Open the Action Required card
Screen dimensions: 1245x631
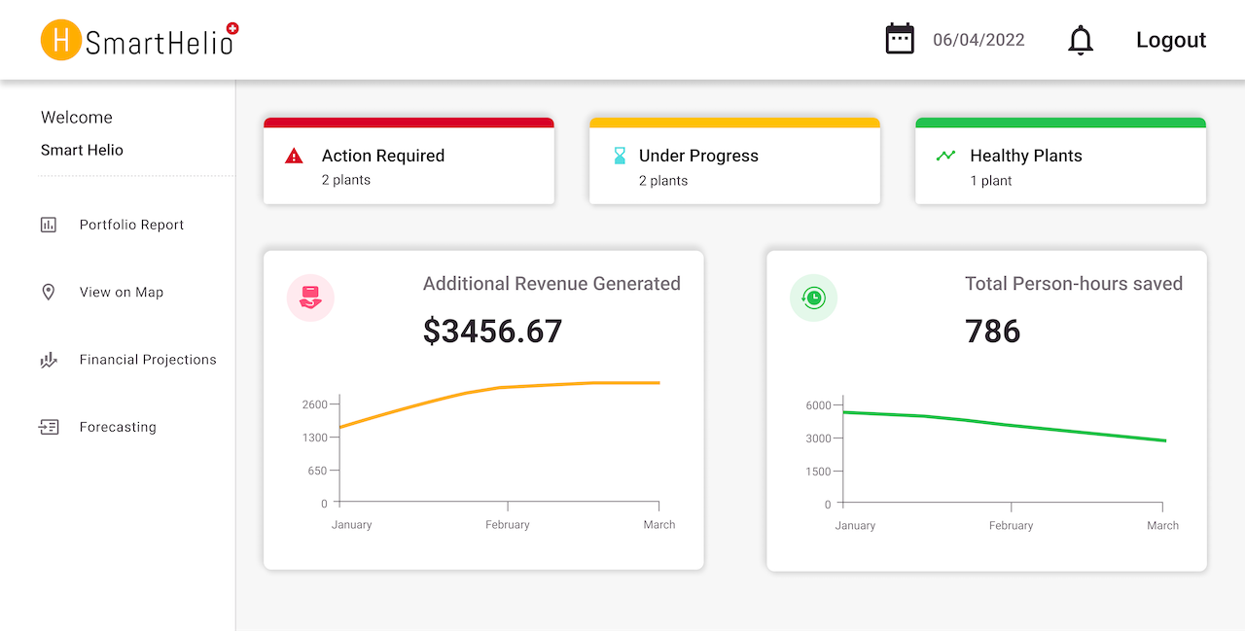point(409,161)
